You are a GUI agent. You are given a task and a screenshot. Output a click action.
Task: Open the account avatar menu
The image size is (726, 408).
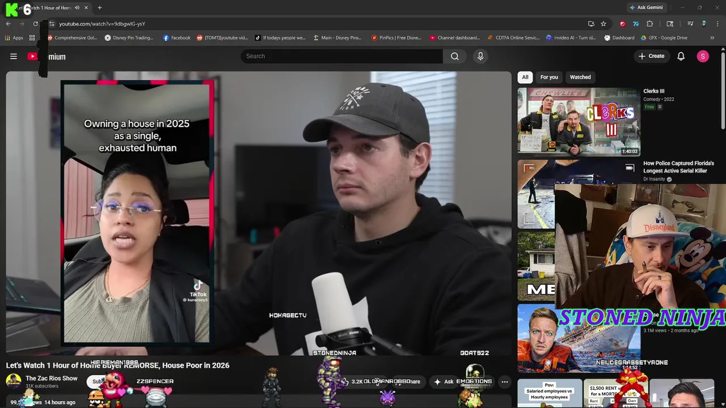tap(703, 56)
